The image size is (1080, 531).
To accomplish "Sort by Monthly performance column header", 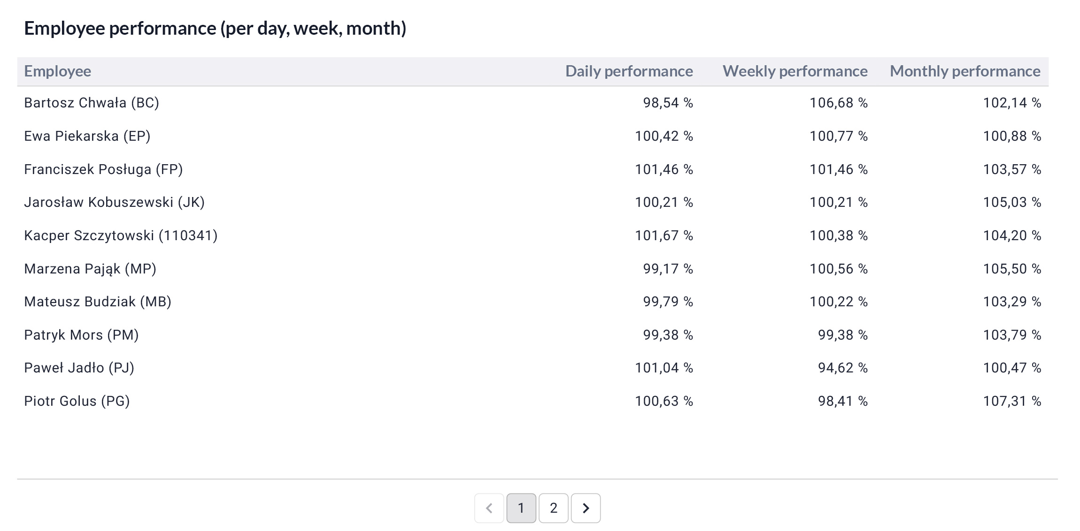I will (965, 71).
